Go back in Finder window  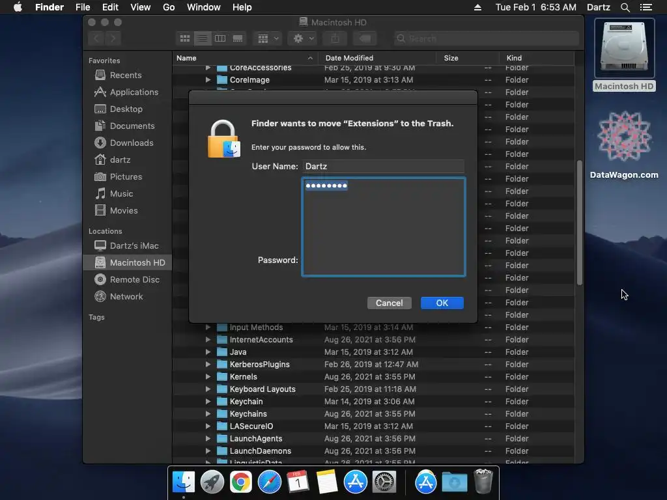pos(96,38)
